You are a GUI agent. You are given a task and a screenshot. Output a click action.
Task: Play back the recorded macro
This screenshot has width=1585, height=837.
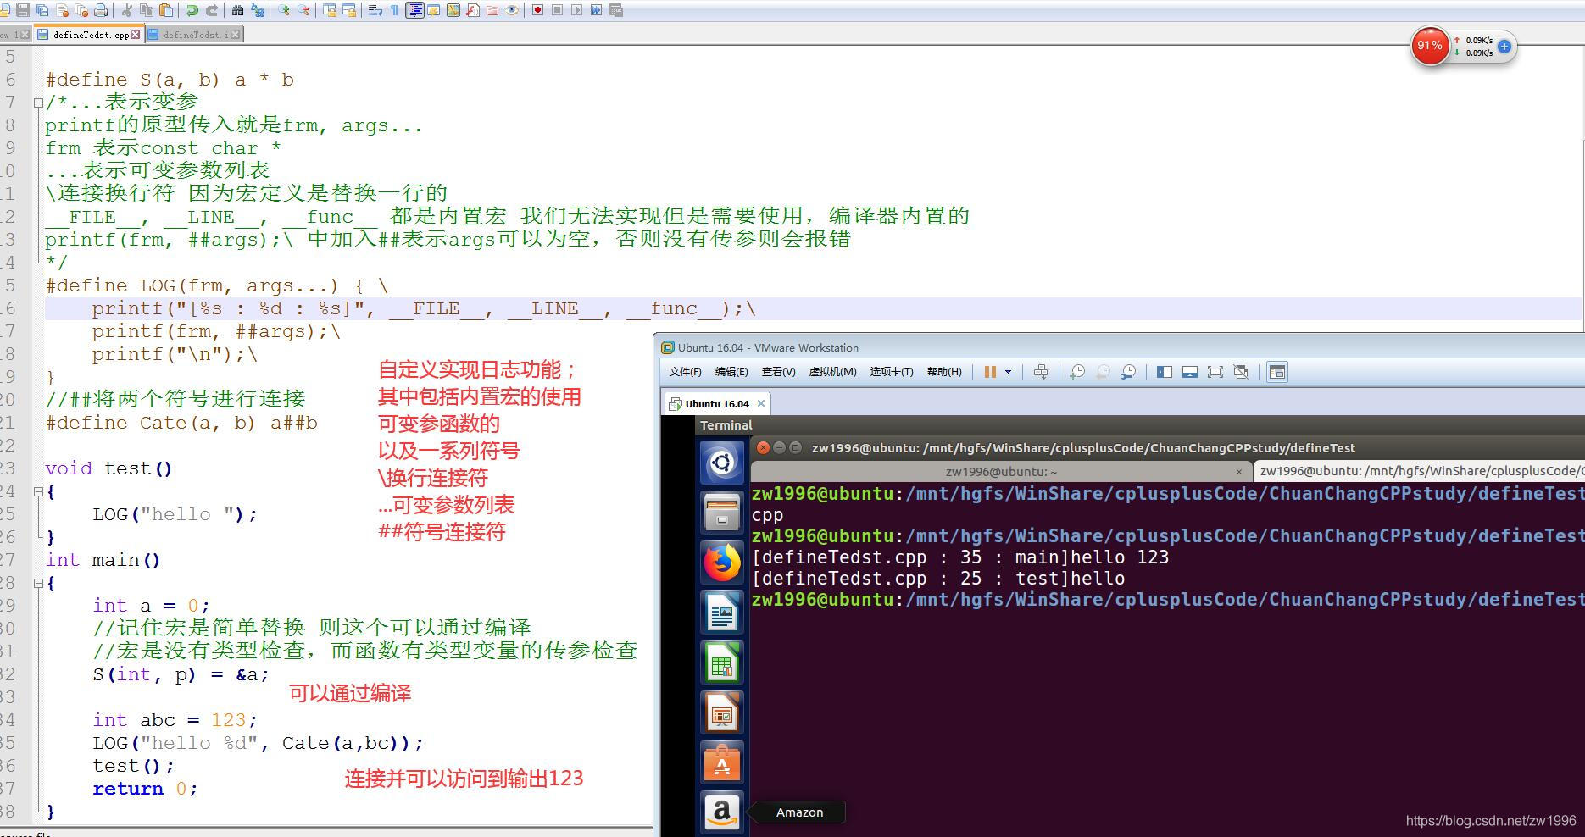pos(576,10)
